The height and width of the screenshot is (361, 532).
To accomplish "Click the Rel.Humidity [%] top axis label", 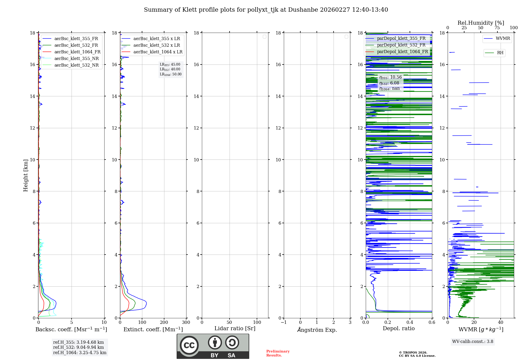I will [x=481, y=23].
